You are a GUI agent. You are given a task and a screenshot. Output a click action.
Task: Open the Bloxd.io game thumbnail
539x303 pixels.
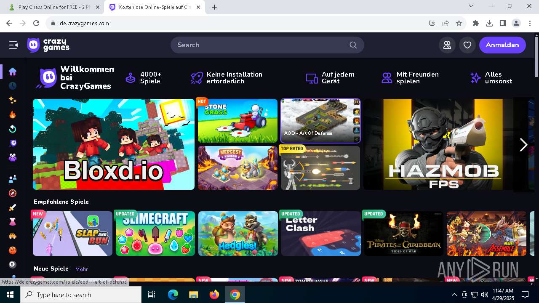tap(114, 144)
